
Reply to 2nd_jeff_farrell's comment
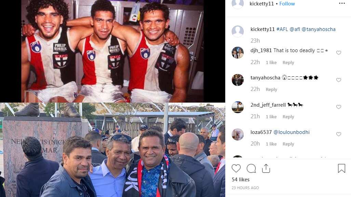288,117
